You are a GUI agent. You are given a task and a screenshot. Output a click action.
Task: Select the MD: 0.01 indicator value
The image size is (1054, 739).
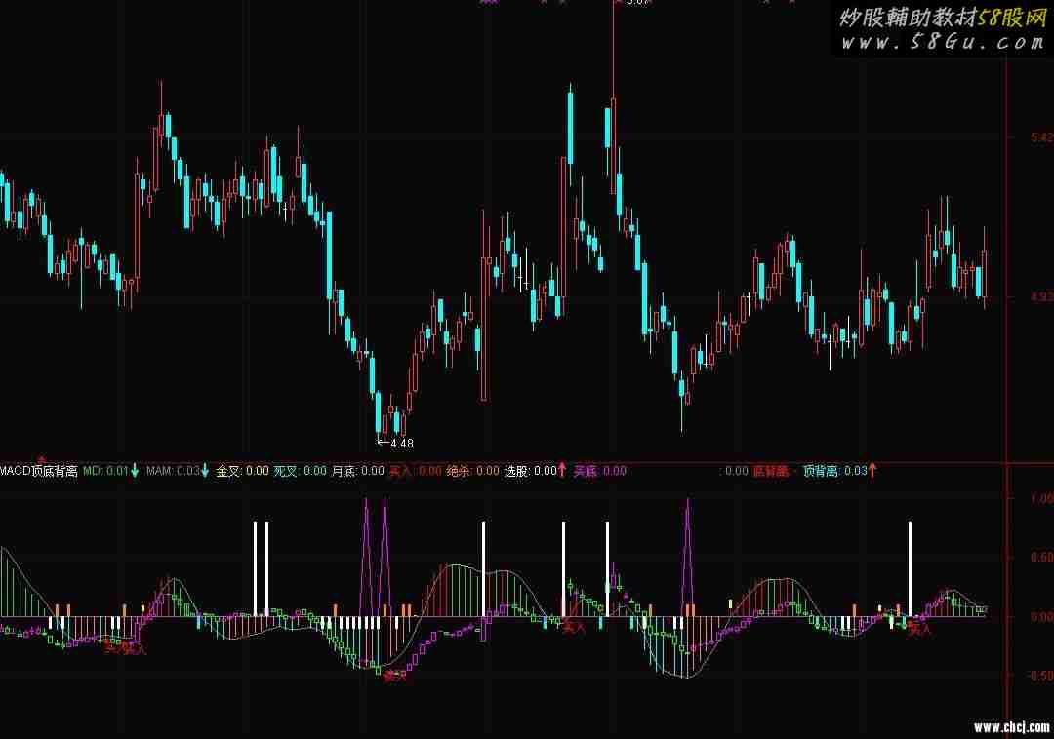coord(105,471)
